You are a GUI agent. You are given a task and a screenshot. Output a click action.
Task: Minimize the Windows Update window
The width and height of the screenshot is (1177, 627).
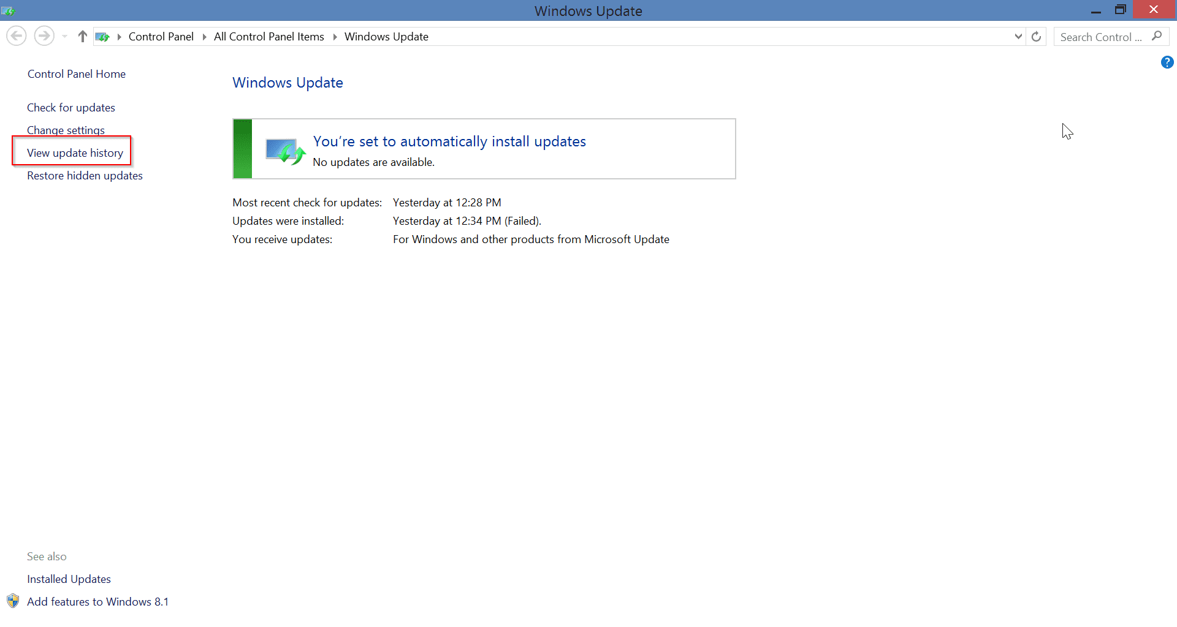coord(1096,10)
